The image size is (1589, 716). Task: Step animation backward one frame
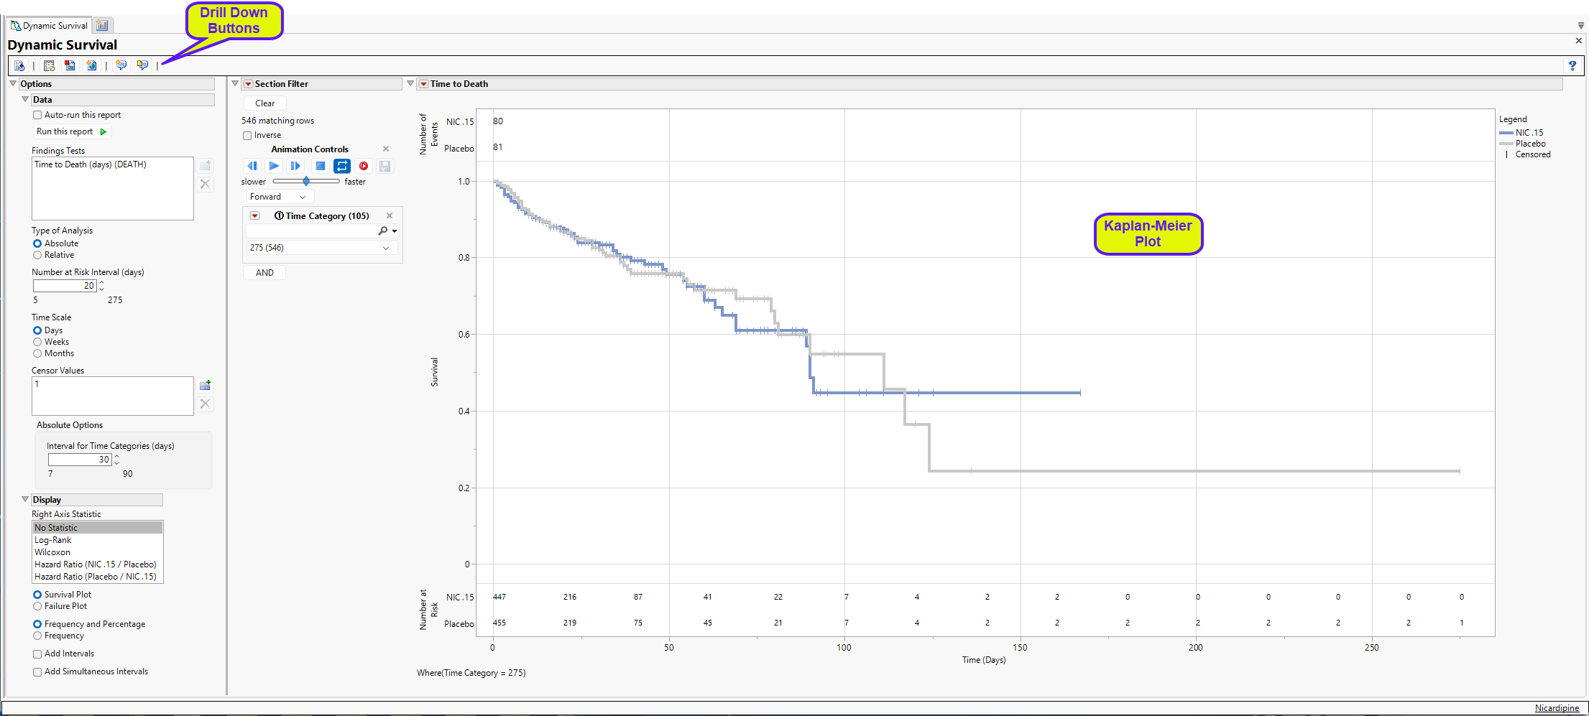[x=252, y=166]
